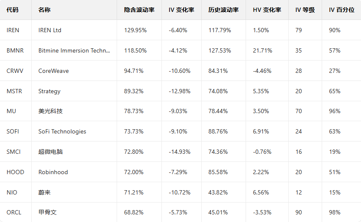This screenshot has height=222, width=361.
Task: Click the IV 百分位 column header
Action: click(342, 10)
